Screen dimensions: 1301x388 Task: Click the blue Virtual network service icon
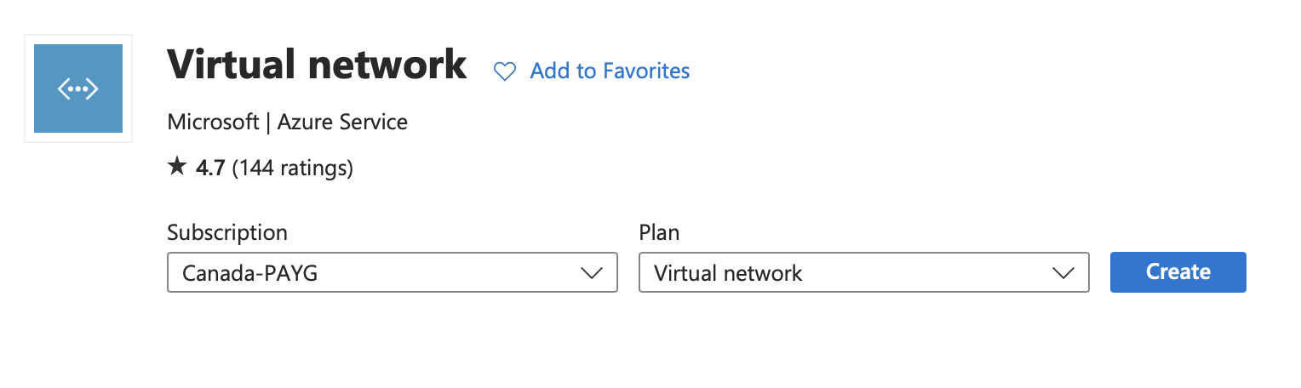[x=78, y=88]
